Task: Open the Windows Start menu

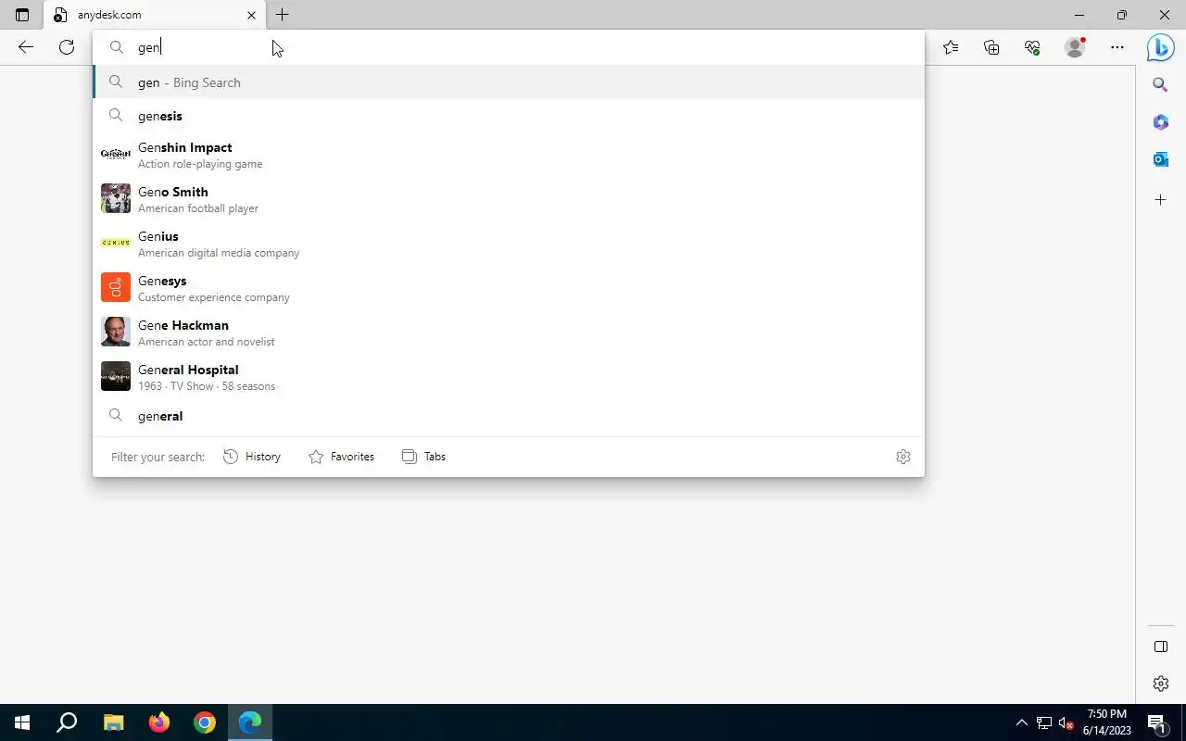Action: [22, 722]
